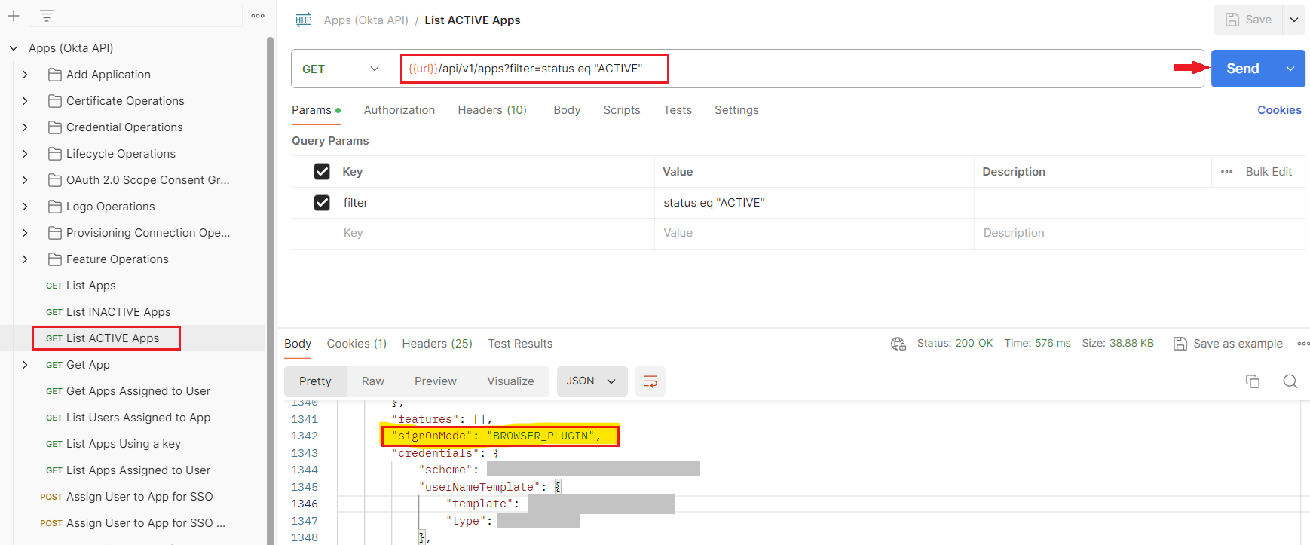Viewport: 1310px width, 545px height.
Task: Open query params three-dot options next to Bulk Edit
Action: [1226, 172]
